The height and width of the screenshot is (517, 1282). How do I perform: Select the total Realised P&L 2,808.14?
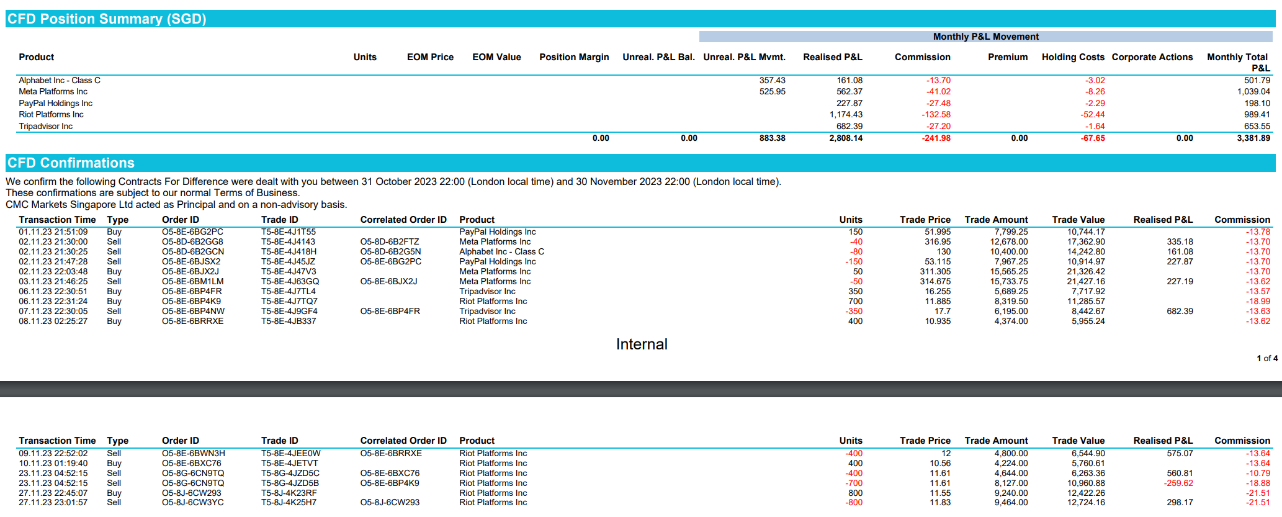pyautogui.click(x=846, y=138)
